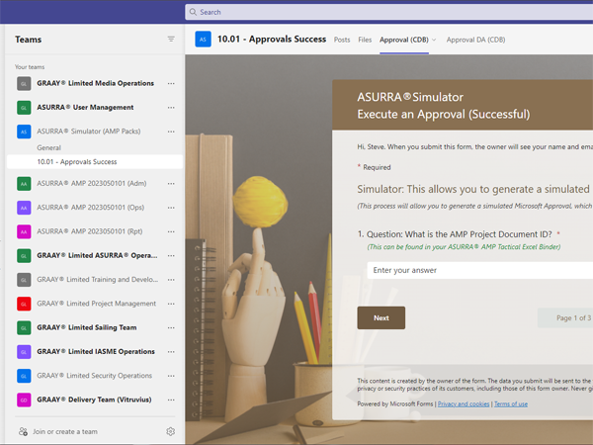Open the Privacy and cookies link
593x445 pixels.
click(464, 404)
